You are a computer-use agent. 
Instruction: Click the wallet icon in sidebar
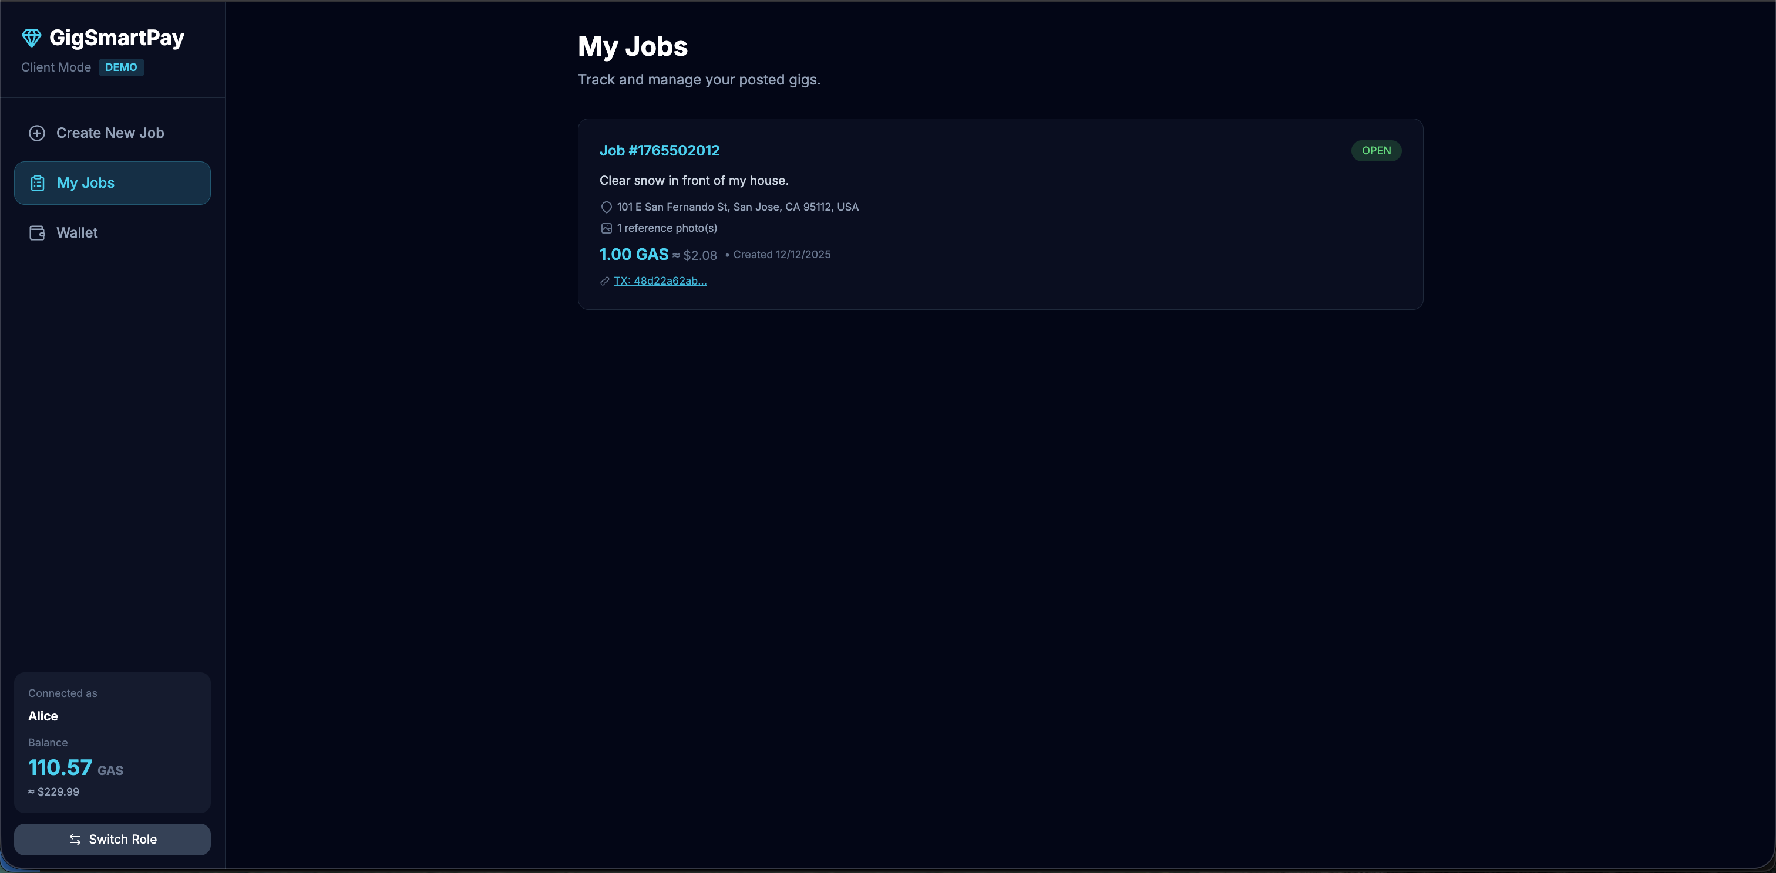pyautogui.click(x=37, y=233)
